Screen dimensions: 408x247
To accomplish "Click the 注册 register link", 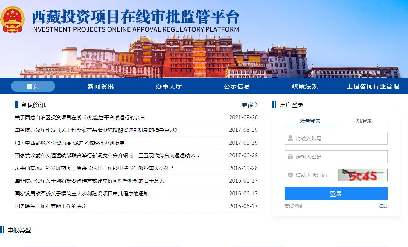I will click(383, 206).
